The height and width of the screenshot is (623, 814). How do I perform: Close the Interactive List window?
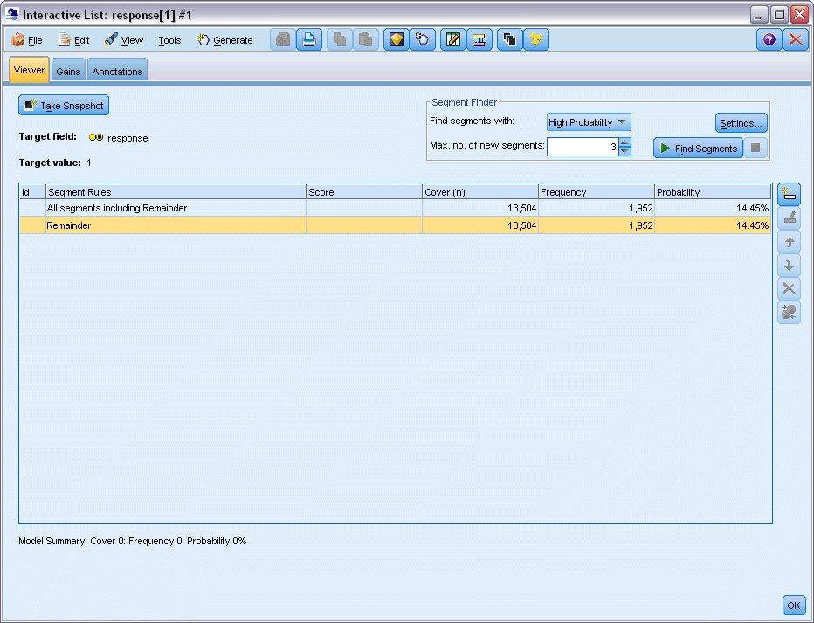pos(799,15)
